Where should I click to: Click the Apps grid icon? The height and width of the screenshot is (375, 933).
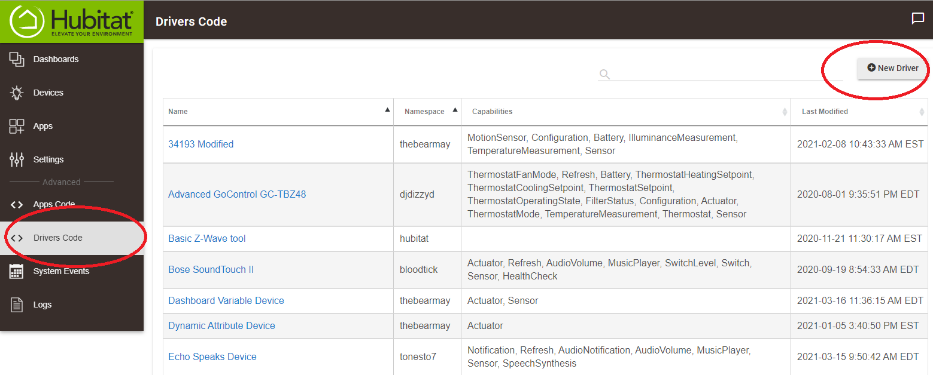17,126
